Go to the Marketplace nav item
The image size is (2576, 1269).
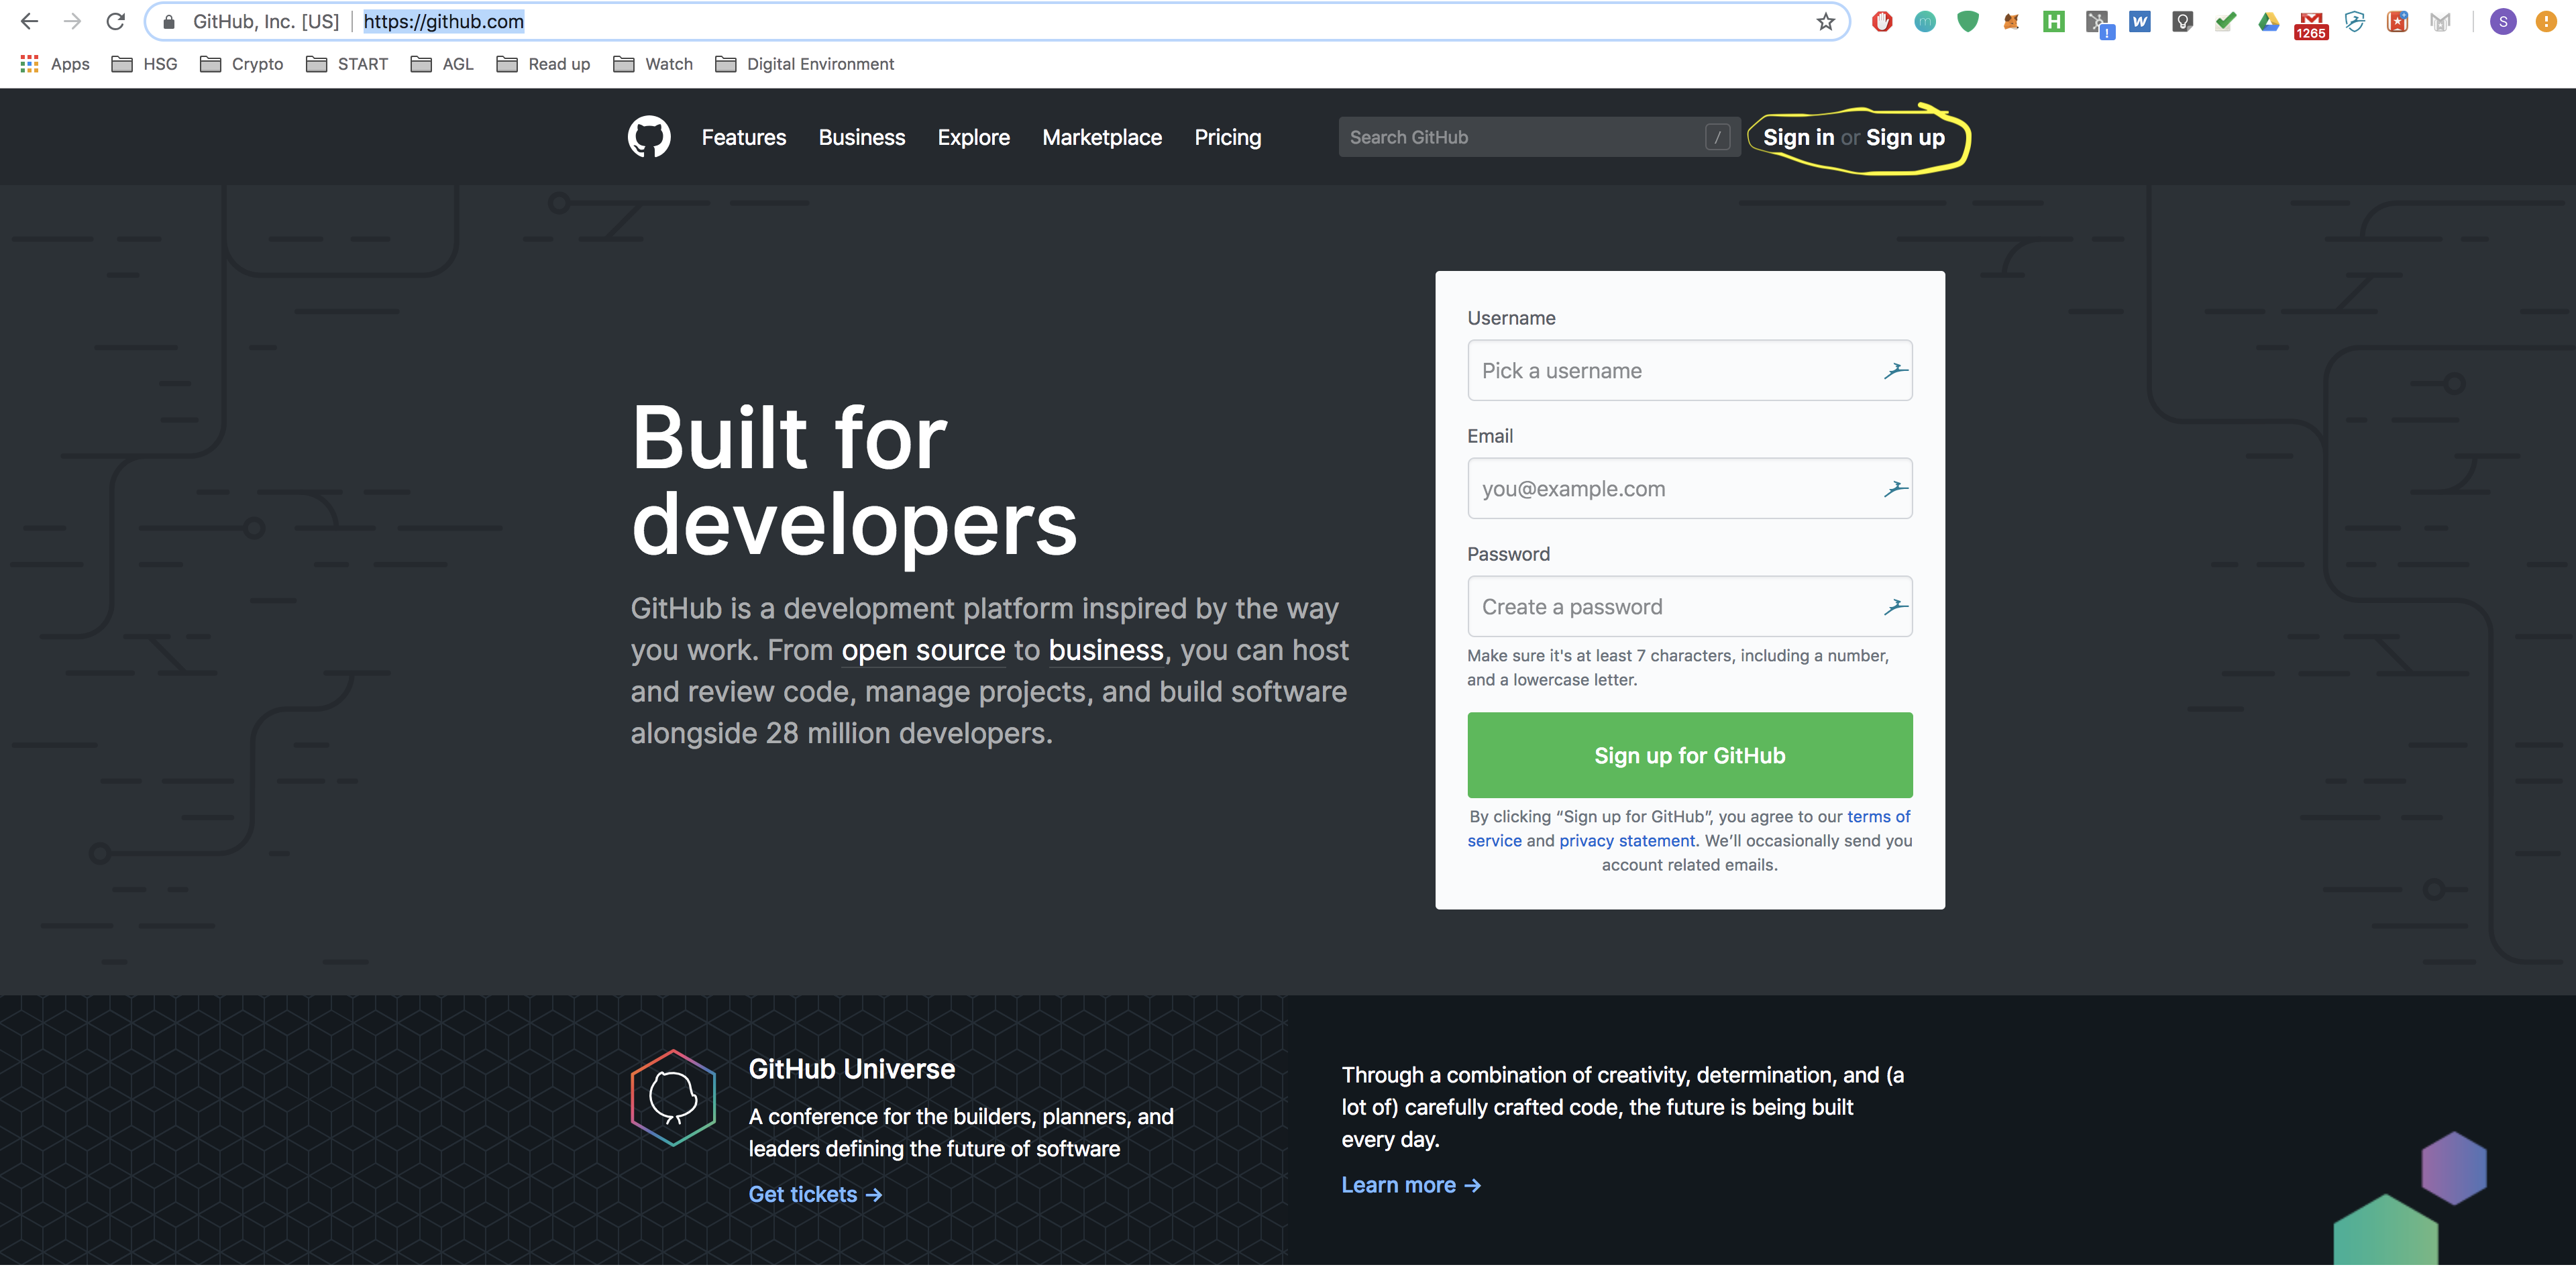(x=1101, y=138)
